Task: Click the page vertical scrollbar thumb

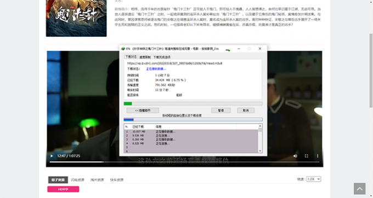Action: [x=371, y=71]
